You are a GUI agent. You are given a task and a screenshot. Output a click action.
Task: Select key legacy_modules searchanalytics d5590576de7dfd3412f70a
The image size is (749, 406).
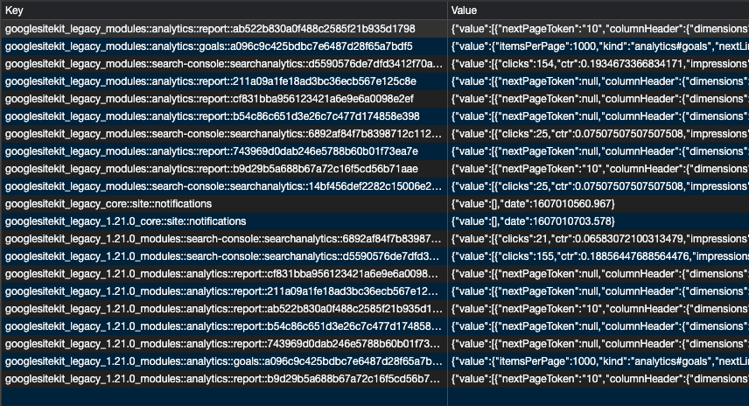pos(223,64)
